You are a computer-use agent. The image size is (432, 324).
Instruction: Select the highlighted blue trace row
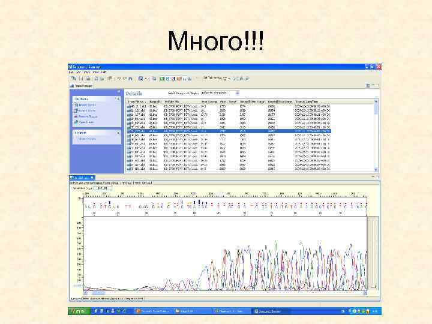pos(229,131)
